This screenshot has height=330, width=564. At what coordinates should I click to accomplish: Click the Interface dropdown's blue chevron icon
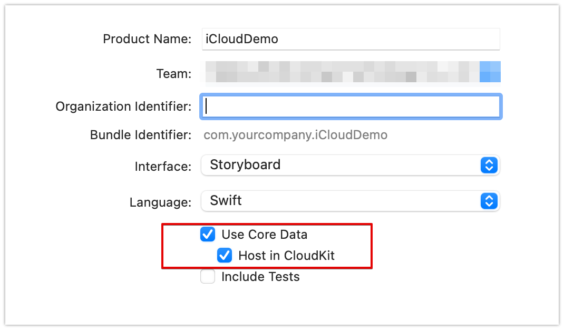coord(489,165)
